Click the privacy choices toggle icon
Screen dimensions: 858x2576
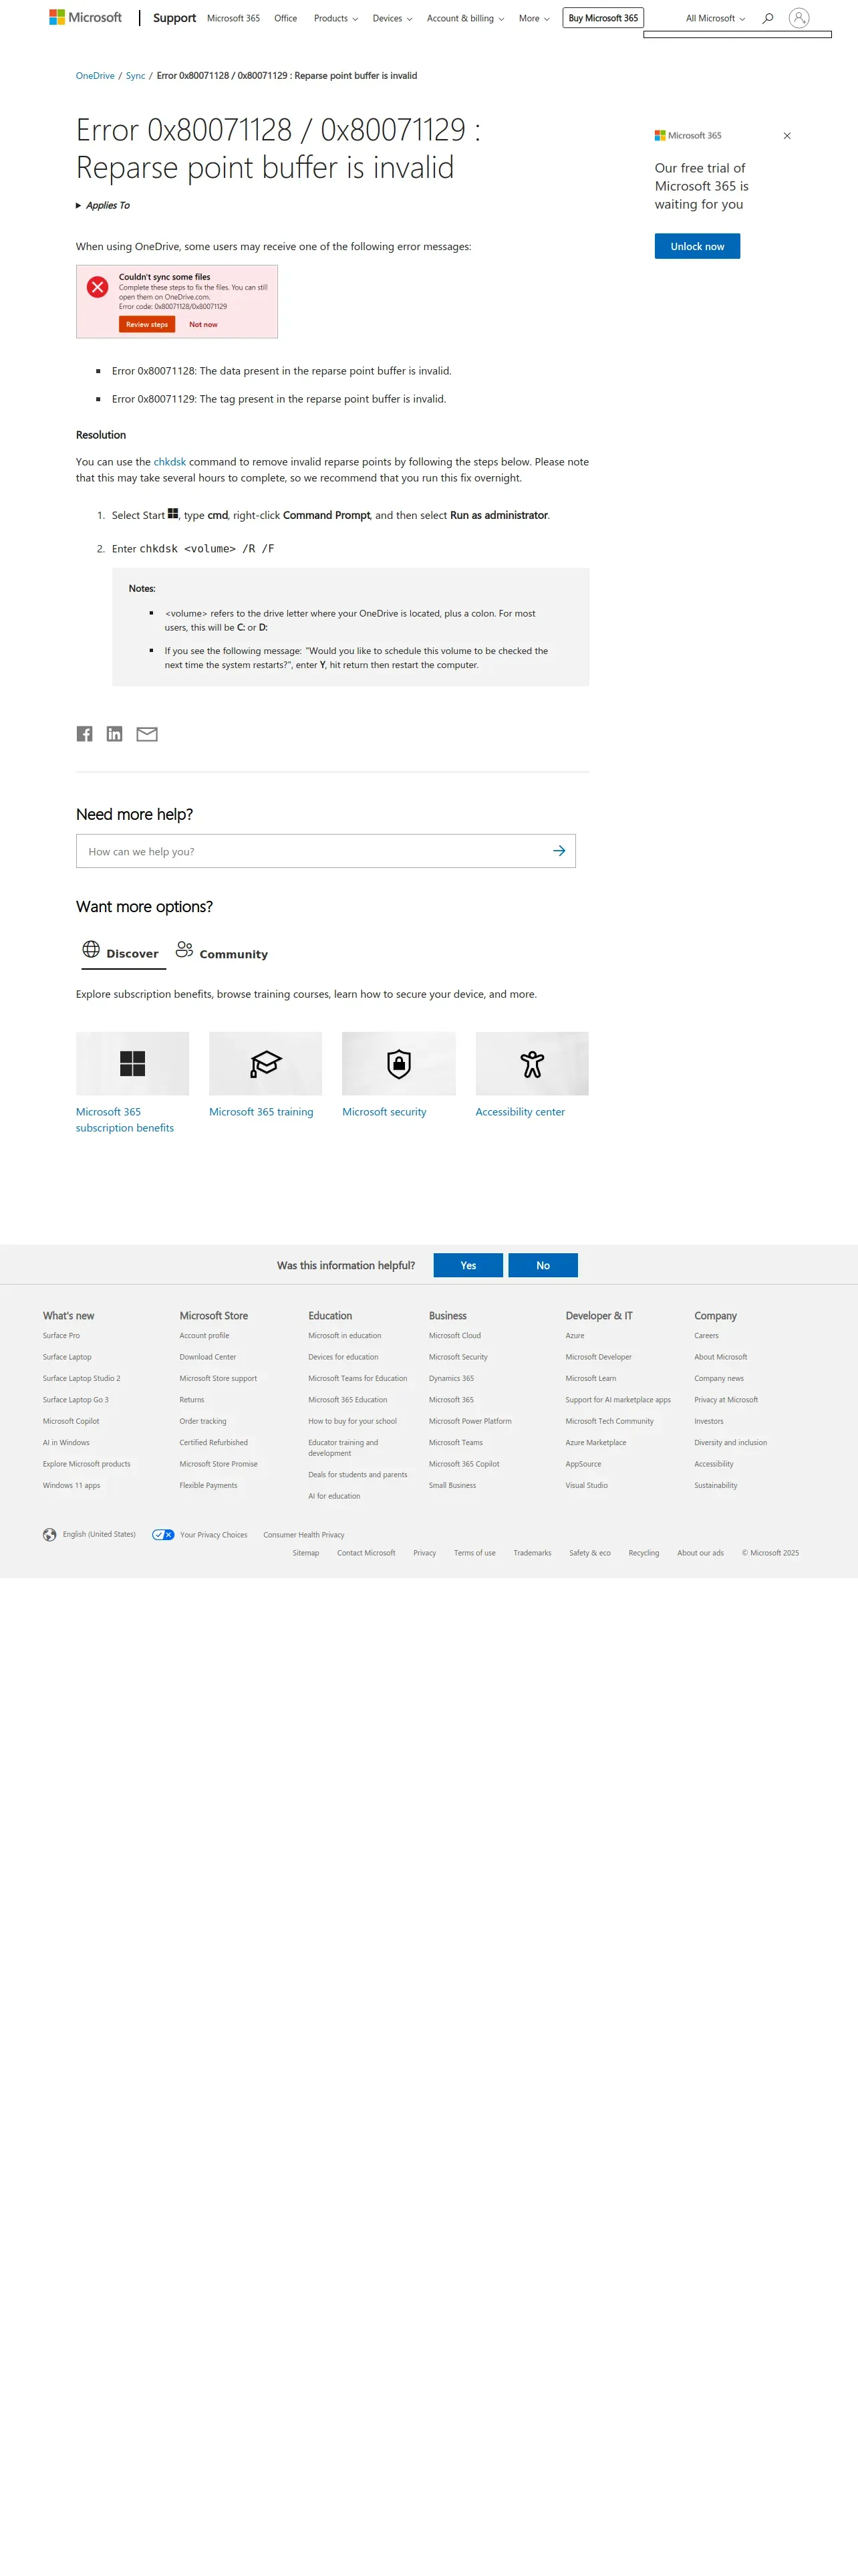[164, 1535]
